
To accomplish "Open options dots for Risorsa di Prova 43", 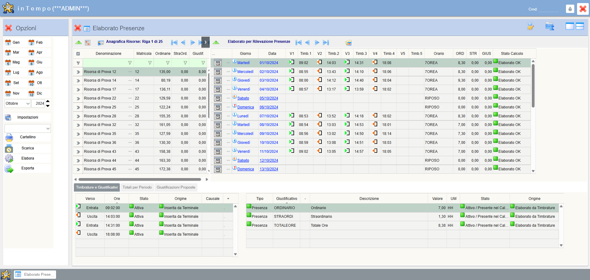I will pos(130,152).
